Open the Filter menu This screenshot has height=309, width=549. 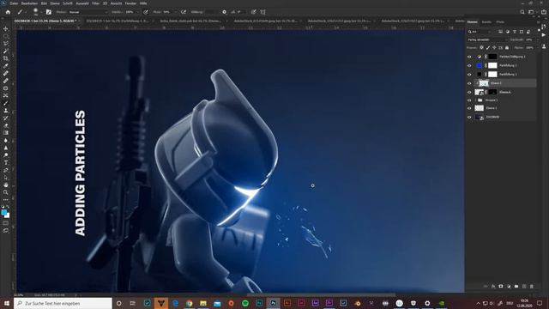pos(95,3)
